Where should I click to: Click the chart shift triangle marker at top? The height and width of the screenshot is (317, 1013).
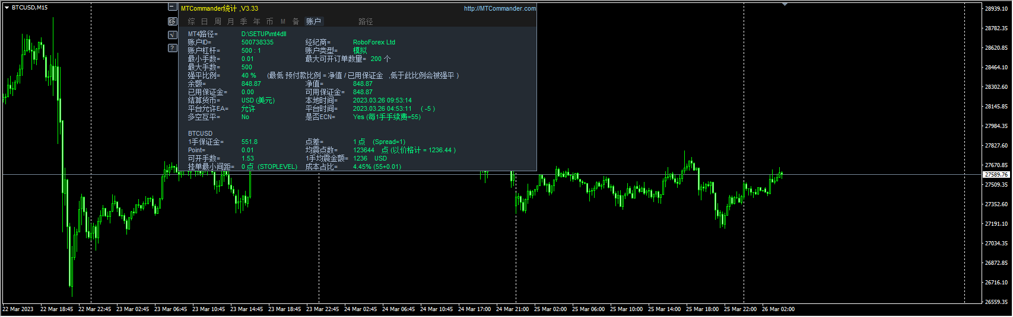point(785,5)
